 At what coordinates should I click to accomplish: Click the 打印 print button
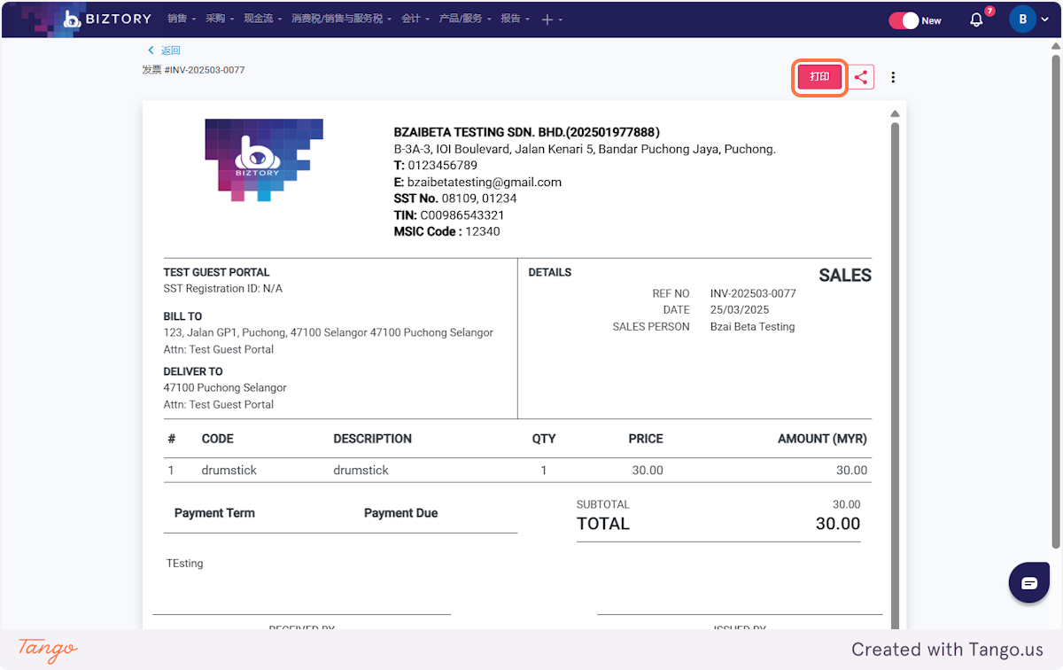tap(819, 77)
